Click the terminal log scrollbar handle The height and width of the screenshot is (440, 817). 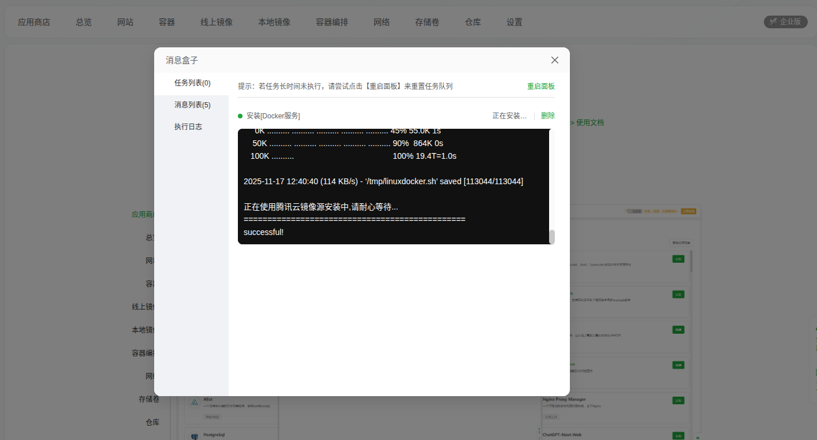coord(551,237)
